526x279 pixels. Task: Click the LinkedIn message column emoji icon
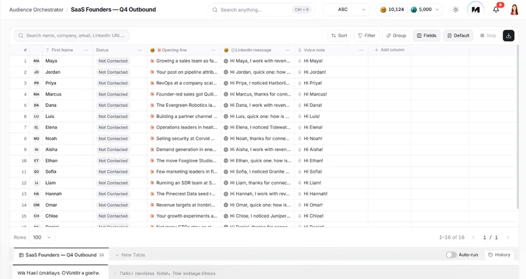[x=226, y=50]
